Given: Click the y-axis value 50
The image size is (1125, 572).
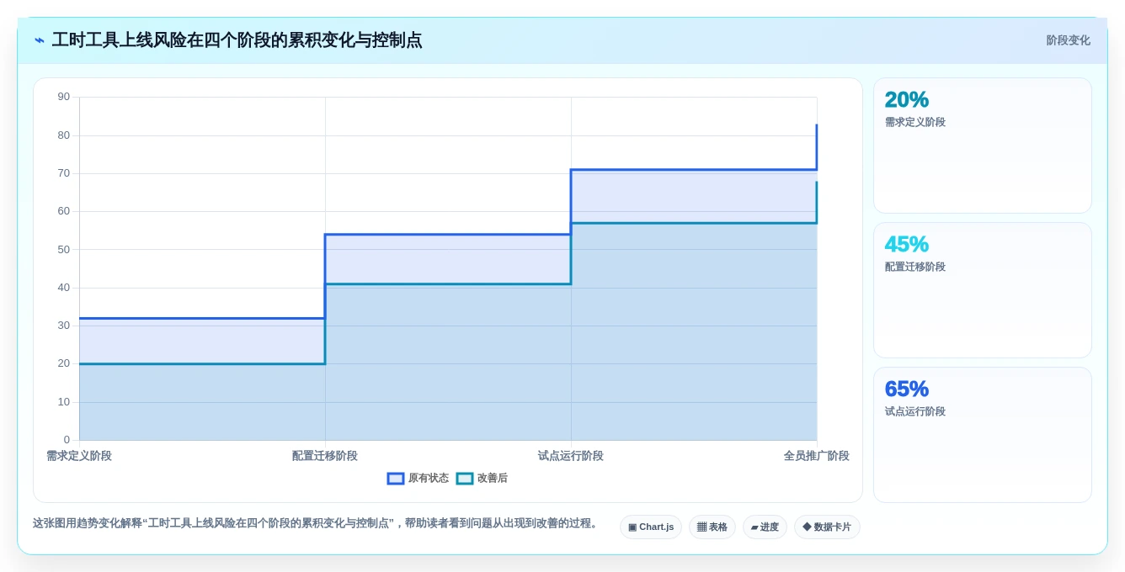Looking at the screenshot, I should 64,249.
